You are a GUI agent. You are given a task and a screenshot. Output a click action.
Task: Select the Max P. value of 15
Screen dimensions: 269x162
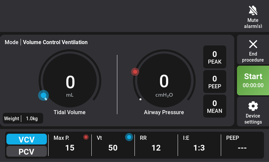[70, 148]
